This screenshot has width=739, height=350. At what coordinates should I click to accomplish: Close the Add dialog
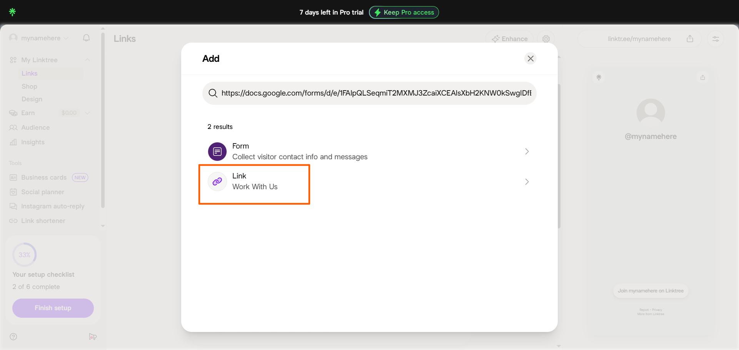530,58
